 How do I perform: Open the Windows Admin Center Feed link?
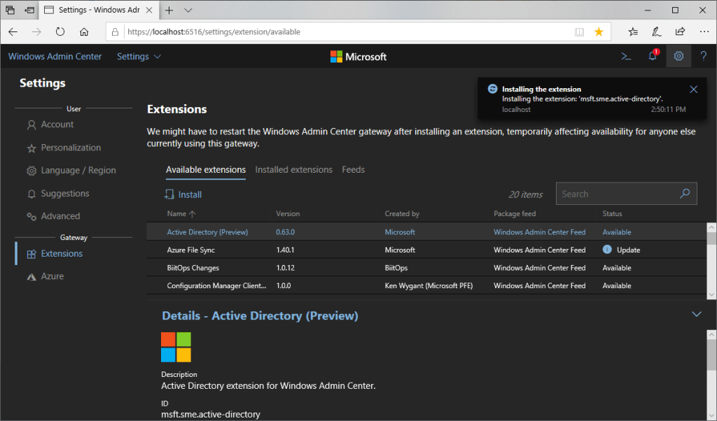point(539,231)
